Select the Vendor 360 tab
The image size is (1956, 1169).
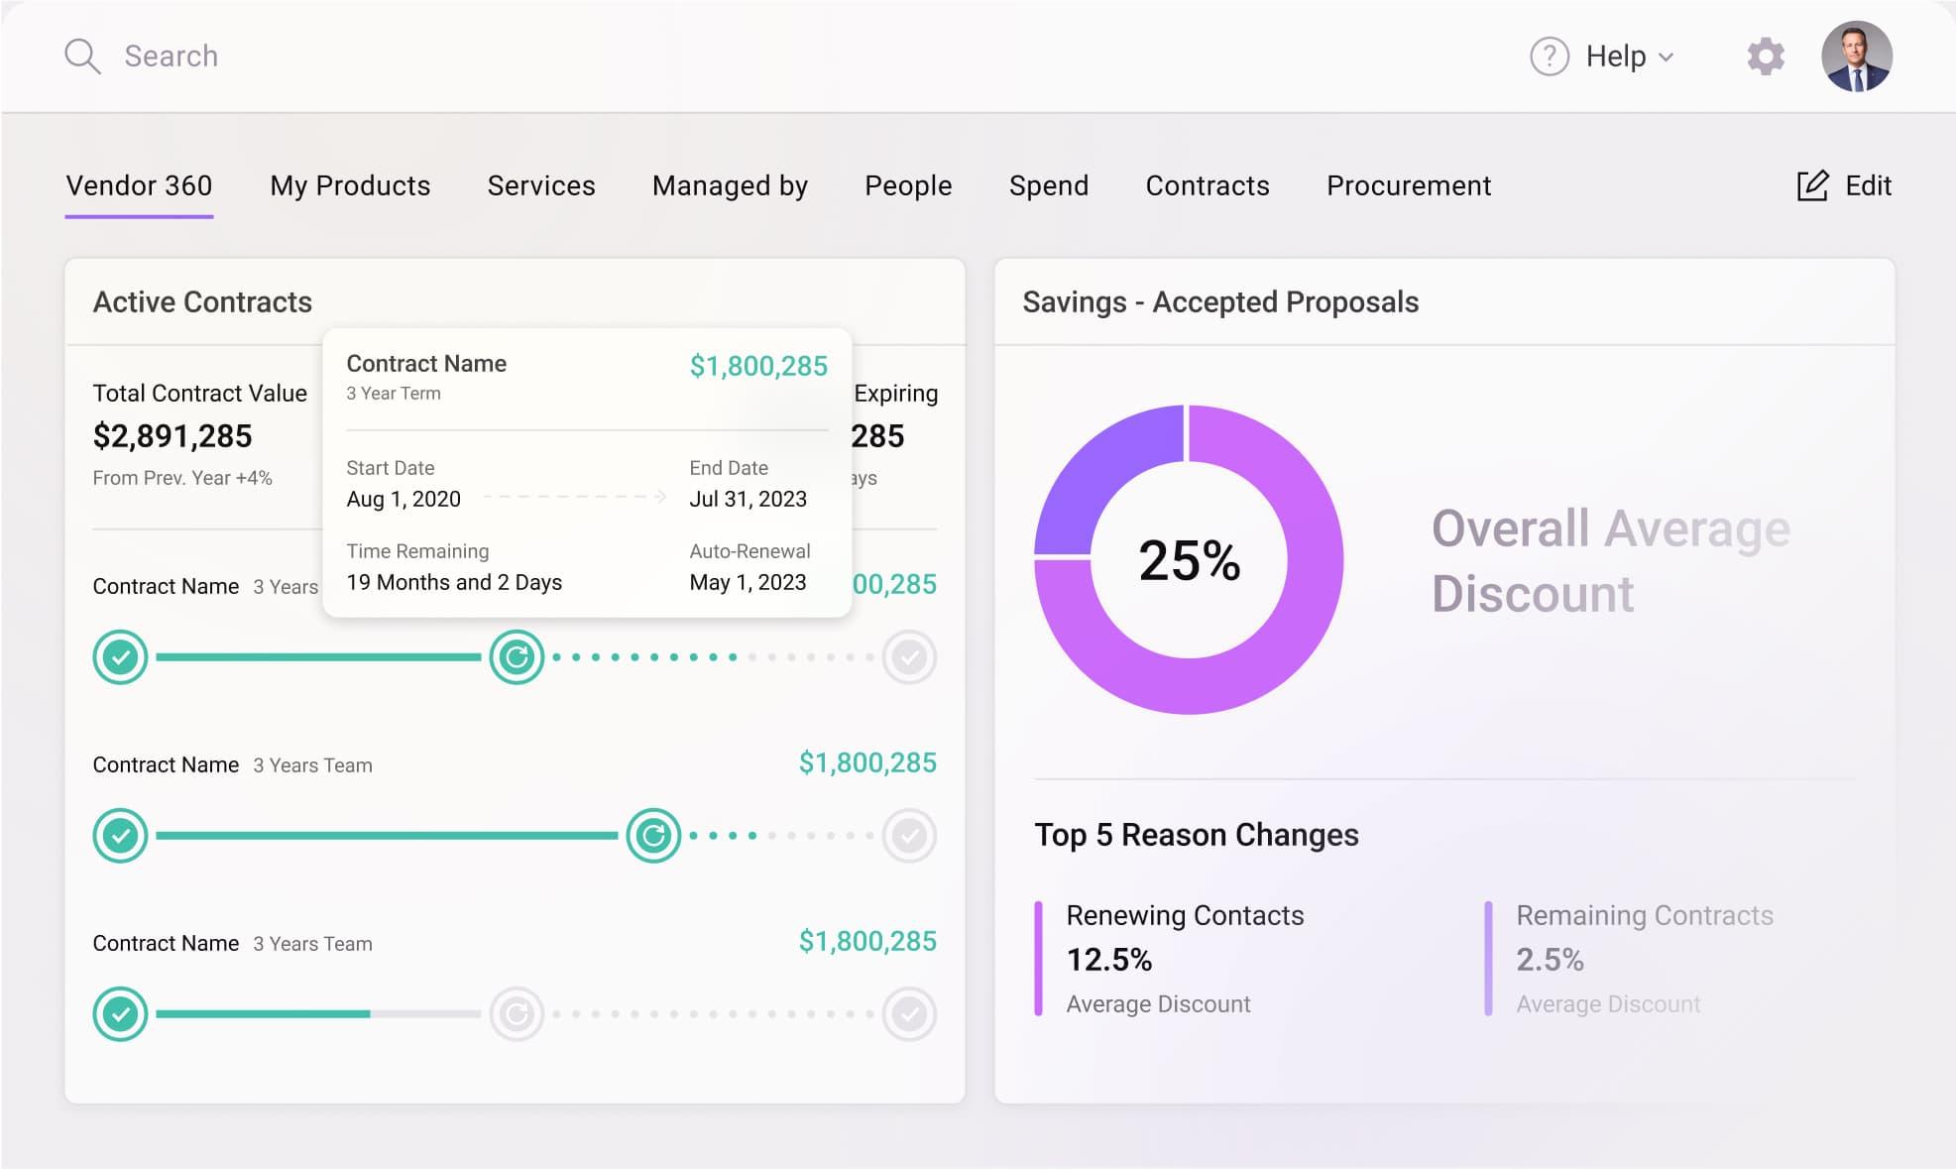[x=139, y=182]
